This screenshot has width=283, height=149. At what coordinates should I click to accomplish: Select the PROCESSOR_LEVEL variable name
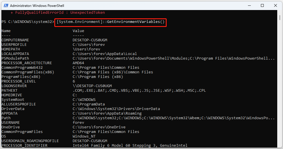[x=19, y=81]
